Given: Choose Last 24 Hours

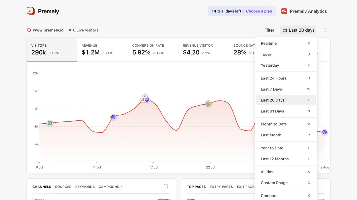Looking at the screenshot, I should coord(286,78).
